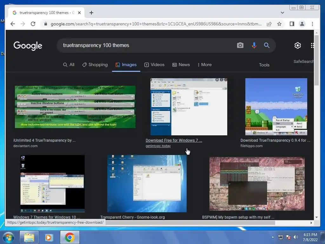The image size is (325, 244).
Task: Open Google quick settings gear
Action: coord(298,45)
